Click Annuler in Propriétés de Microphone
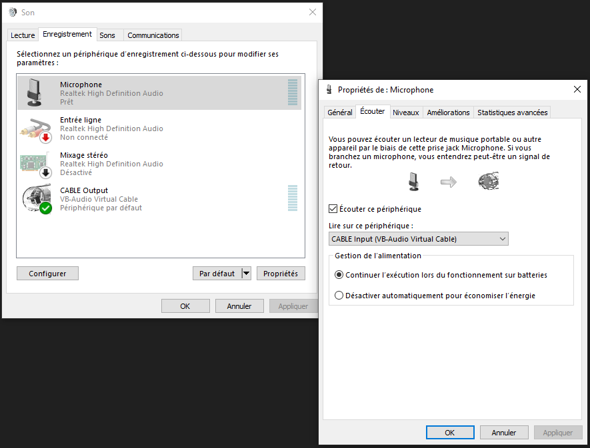 pos(504,432)
